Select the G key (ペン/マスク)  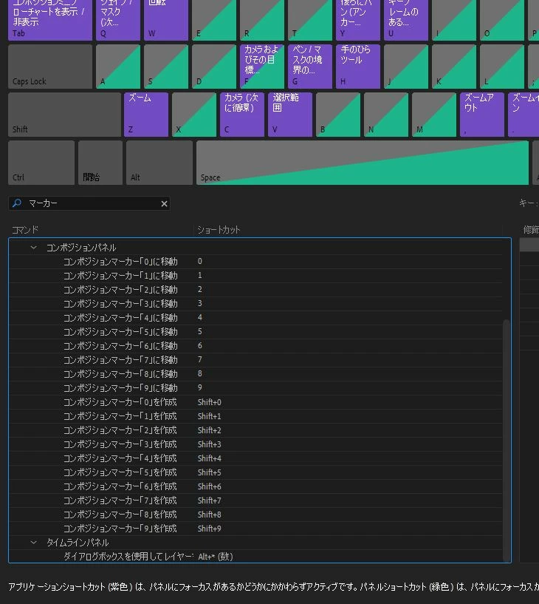(309, 67)
